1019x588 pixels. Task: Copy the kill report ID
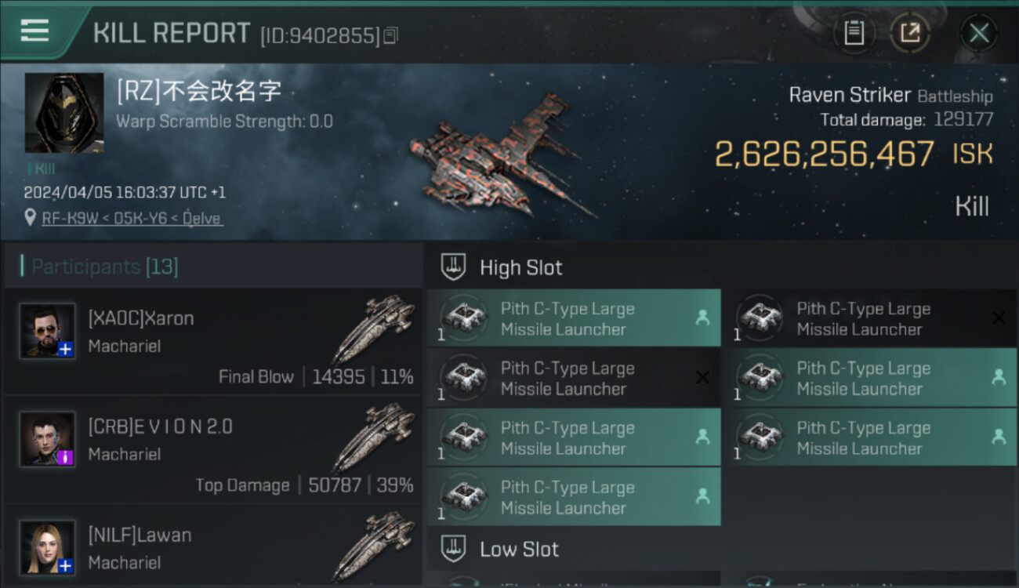point(391,35)
